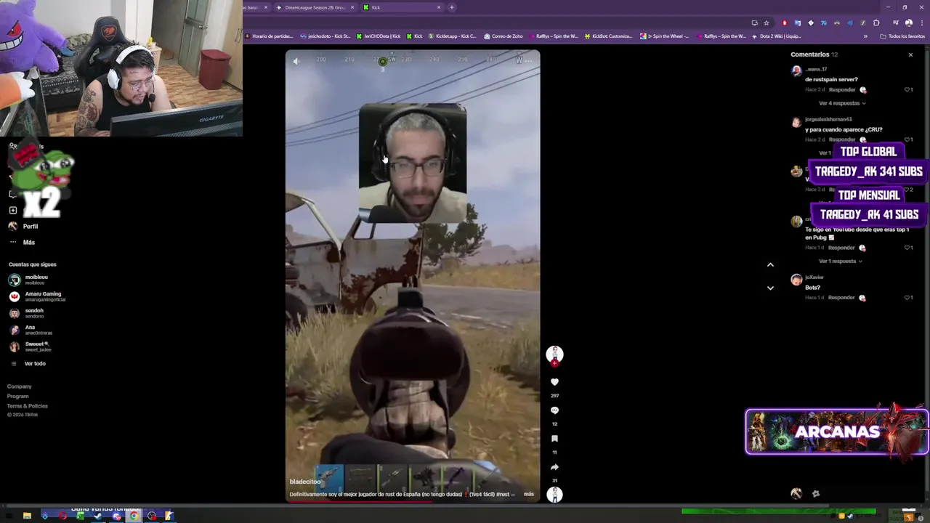The height and width of the screenshot is (523, 930).
Task: Close the DreamLeague Season 28 tab
Action: click(x=352, y=7)
